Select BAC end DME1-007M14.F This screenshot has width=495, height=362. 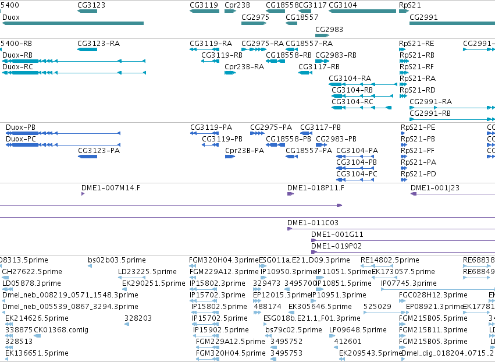111,188
